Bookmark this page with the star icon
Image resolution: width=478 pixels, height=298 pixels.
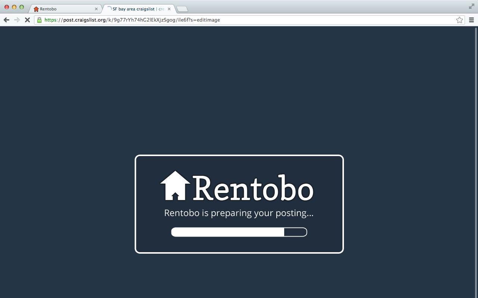tap(459, 20)
